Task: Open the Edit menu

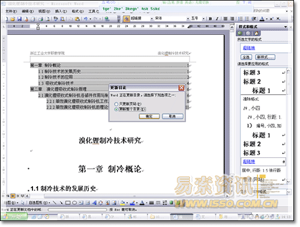Action: (28, 11)
